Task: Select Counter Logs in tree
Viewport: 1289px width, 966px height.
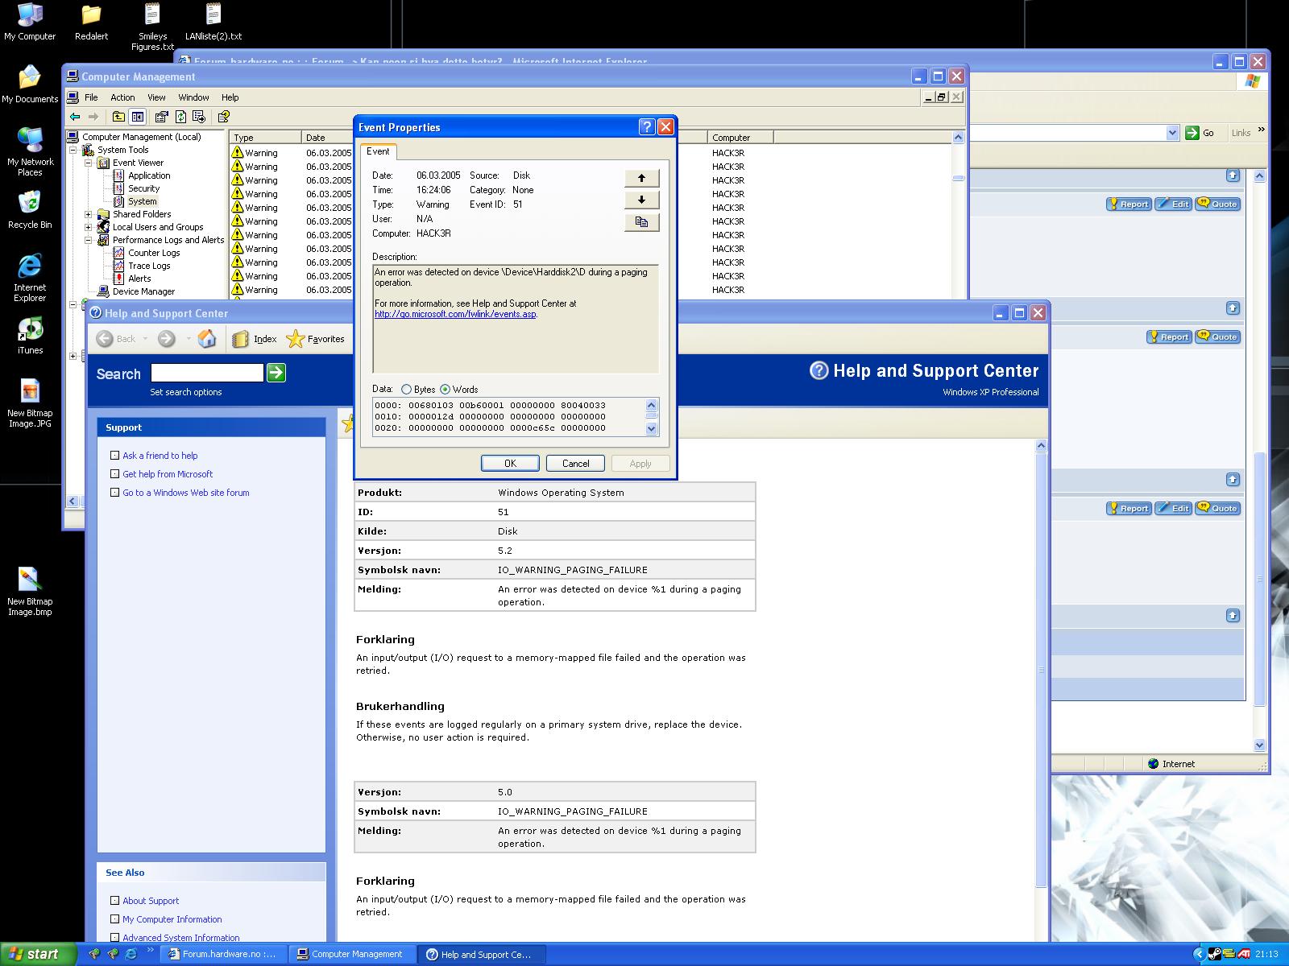Action: tap(154, 253)
